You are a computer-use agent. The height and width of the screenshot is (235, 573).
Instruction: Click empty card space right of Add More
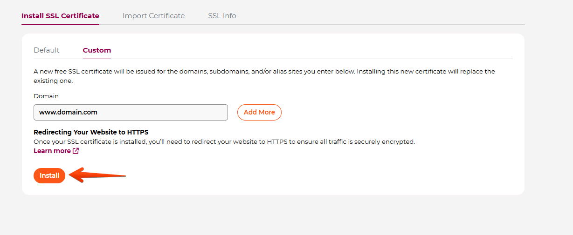(396, 112)
